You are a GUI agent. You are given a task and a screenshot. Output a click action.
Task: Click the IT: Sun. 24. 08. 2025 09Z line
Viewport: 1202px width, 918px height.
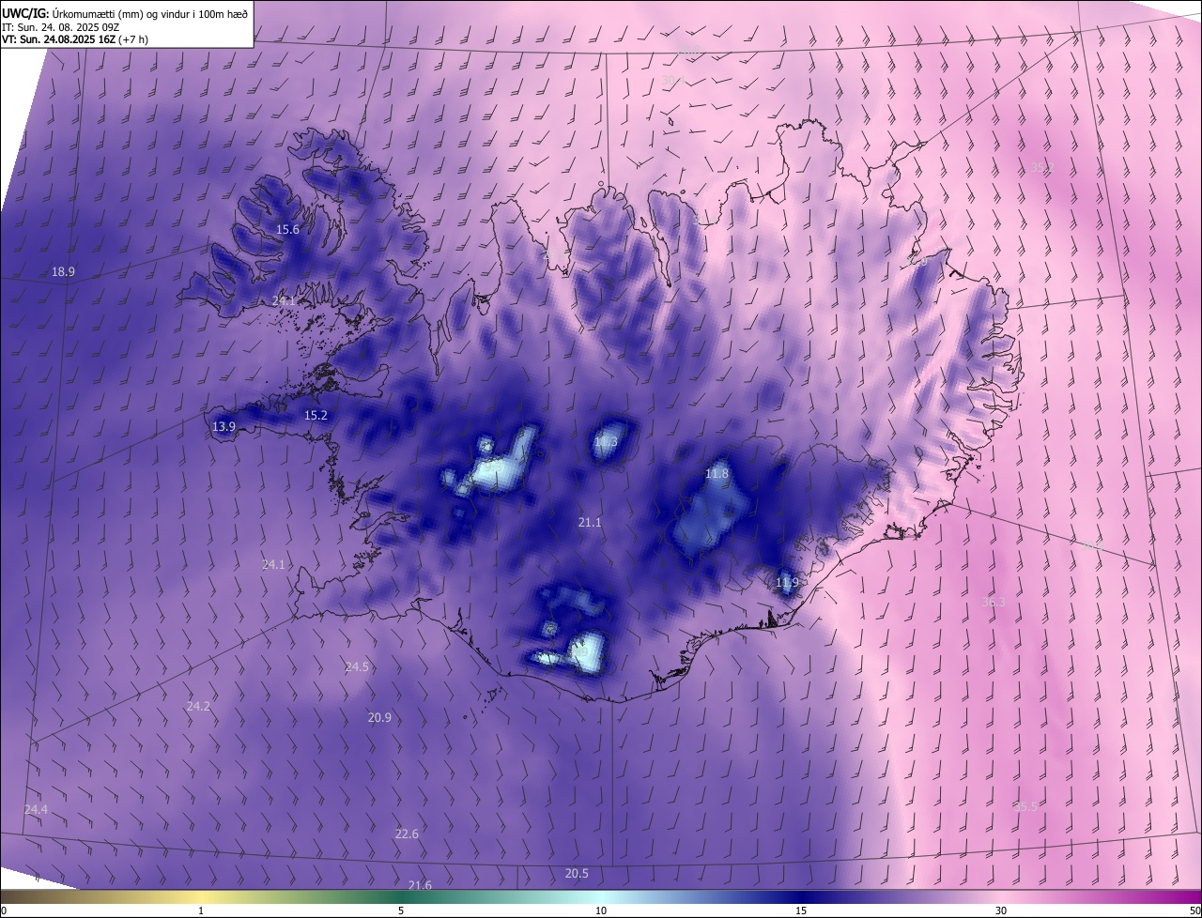[x=60, y=27]
